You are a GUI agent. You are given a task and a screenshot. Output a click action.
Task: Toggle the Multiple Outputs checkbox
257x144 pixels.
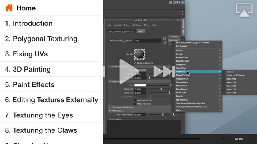coord(135,63)
